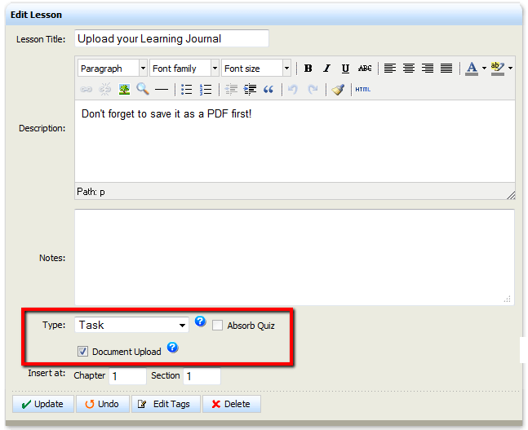Click the editor undo arrow icon
Screen dimensions: 528x430
[293, 90]
